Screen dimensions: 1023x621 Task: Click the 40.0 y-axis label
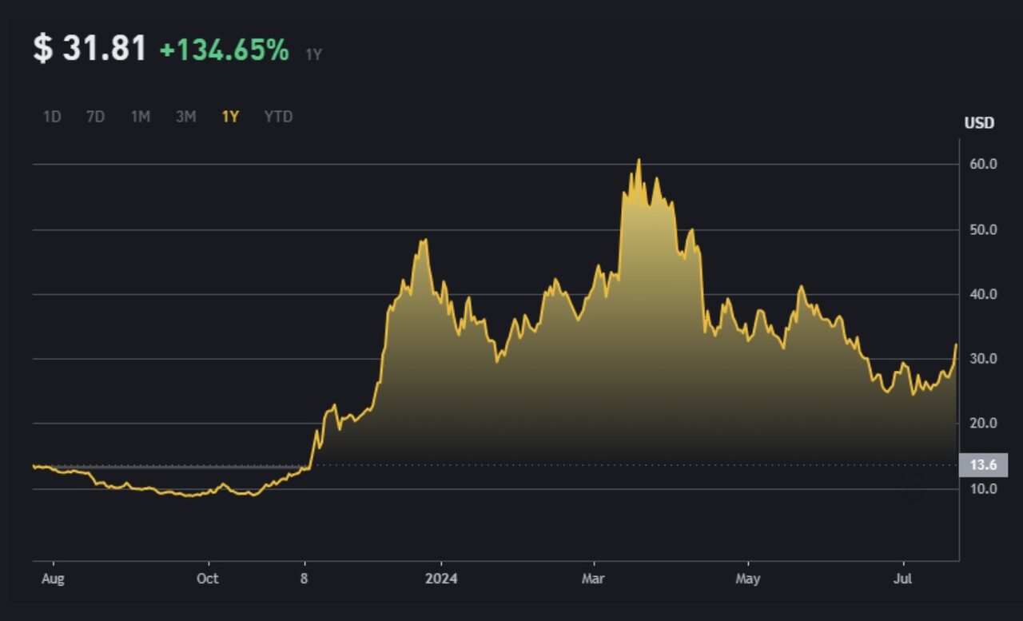(982, 294)
